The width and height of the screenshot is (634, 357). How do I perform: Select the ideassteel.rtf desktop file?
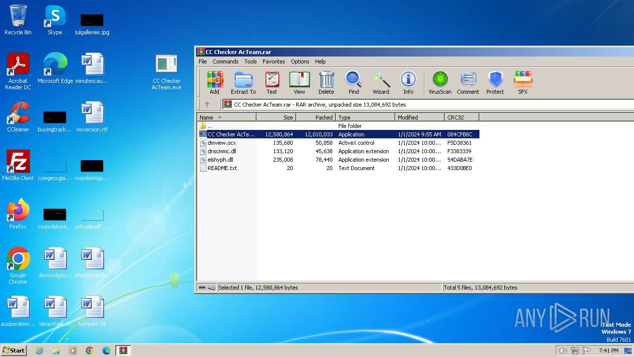(55, 311)
